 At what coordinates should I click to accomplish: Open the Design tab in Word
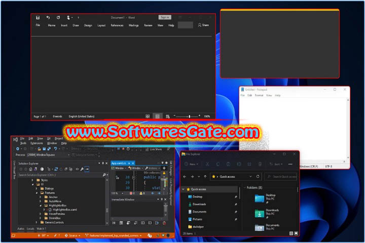[x=88, y=25]
